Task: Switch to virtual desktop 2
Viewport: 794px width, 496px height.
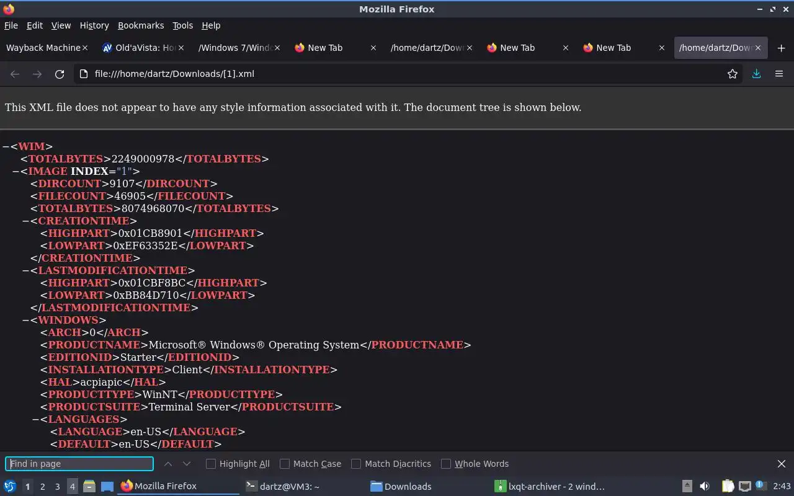Action: [42, 487]
